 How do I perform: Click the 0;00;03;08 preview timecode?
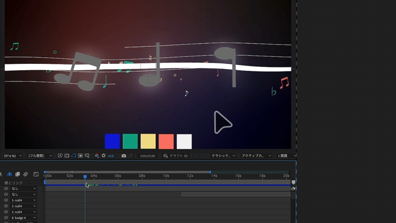[147, 156]
